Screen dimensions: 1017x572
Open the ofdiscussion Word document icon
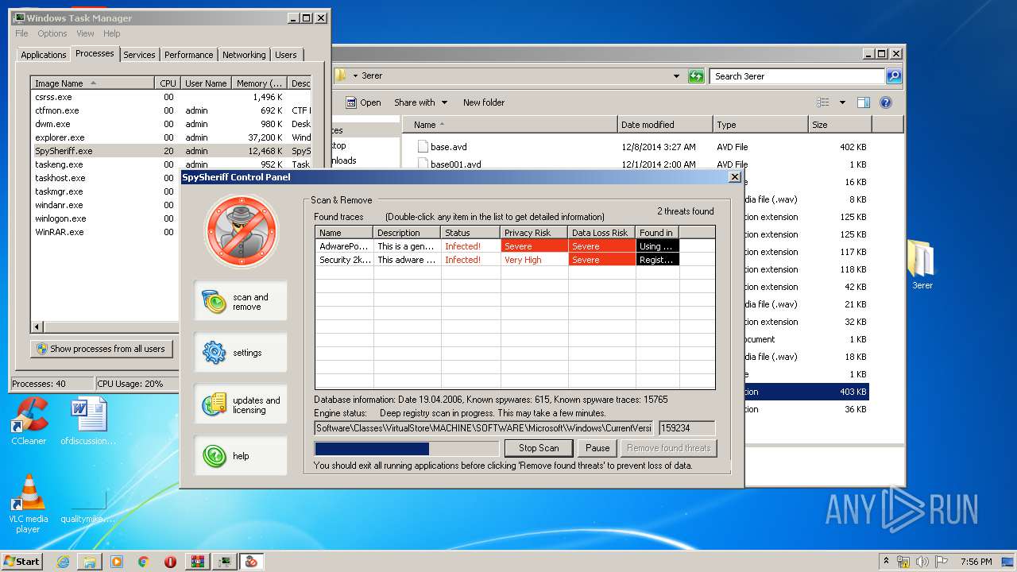click(88, 421)
